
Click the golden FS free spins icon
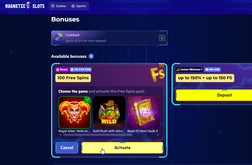pyautogui.click(x=157, y=73)
